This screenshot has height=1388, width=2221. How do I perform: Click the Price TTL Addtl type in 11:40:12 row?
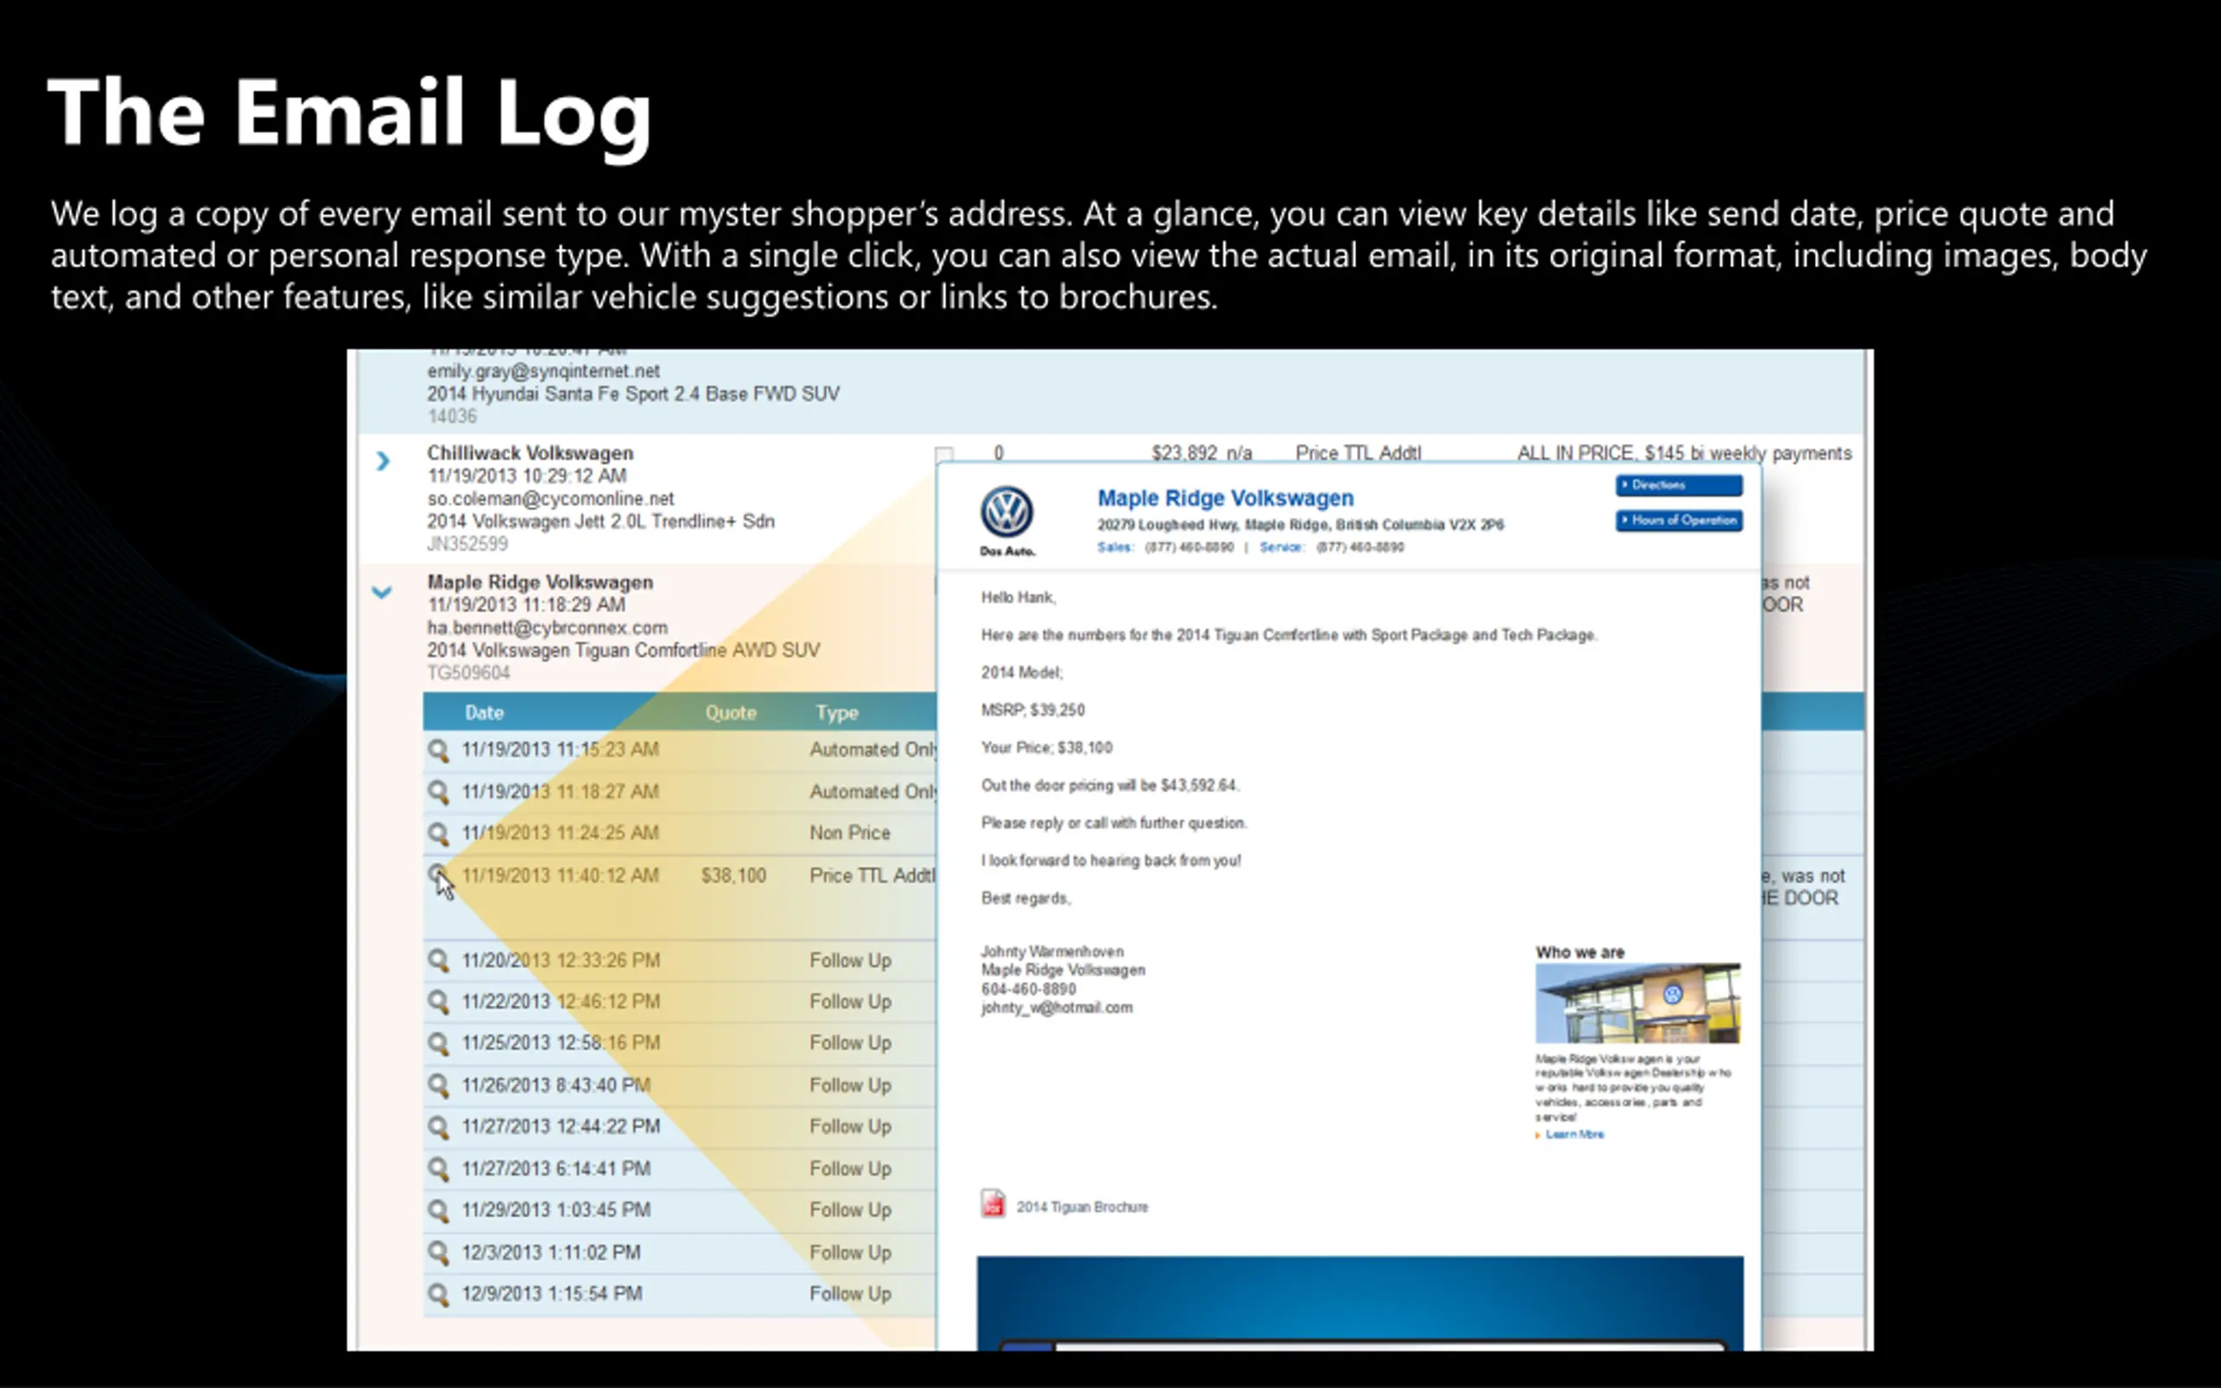pos(873,876)
